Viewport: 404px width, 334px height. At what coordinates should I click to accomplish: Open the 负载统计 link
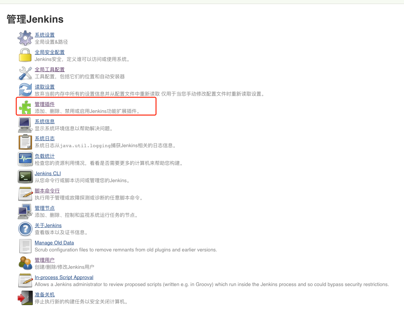pos(45,156)
